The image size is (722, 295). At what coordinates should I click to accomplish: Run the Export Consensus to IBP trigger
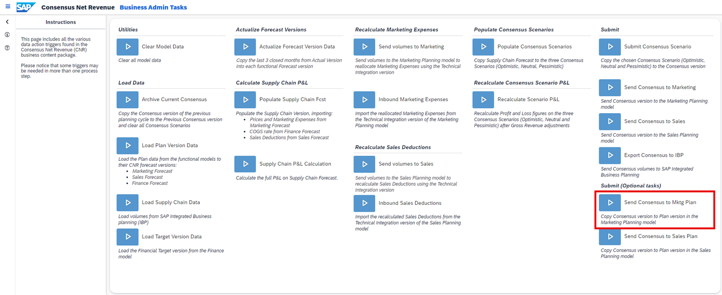click(610, 155)
